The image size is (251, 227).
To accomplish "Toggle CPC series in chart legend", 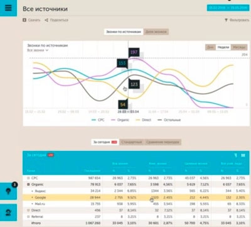I will coord(98,120).
